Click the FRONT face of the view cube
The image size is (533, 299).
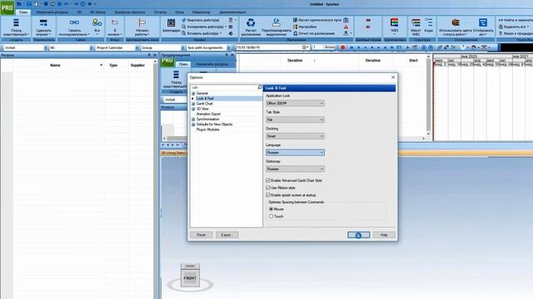pyautogui.click(x=190, y=278)
